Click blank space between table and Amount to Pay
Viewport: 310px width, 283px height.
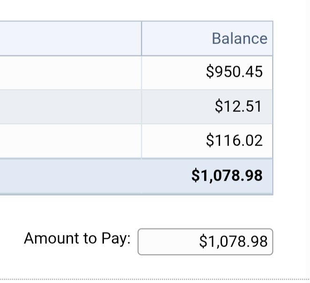pyautogui.click(x=140, y=211)
